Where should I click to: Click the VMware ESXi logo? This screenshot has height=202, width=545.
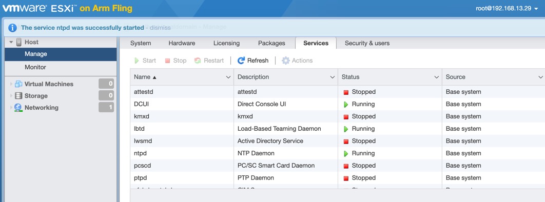coord(67,8)
